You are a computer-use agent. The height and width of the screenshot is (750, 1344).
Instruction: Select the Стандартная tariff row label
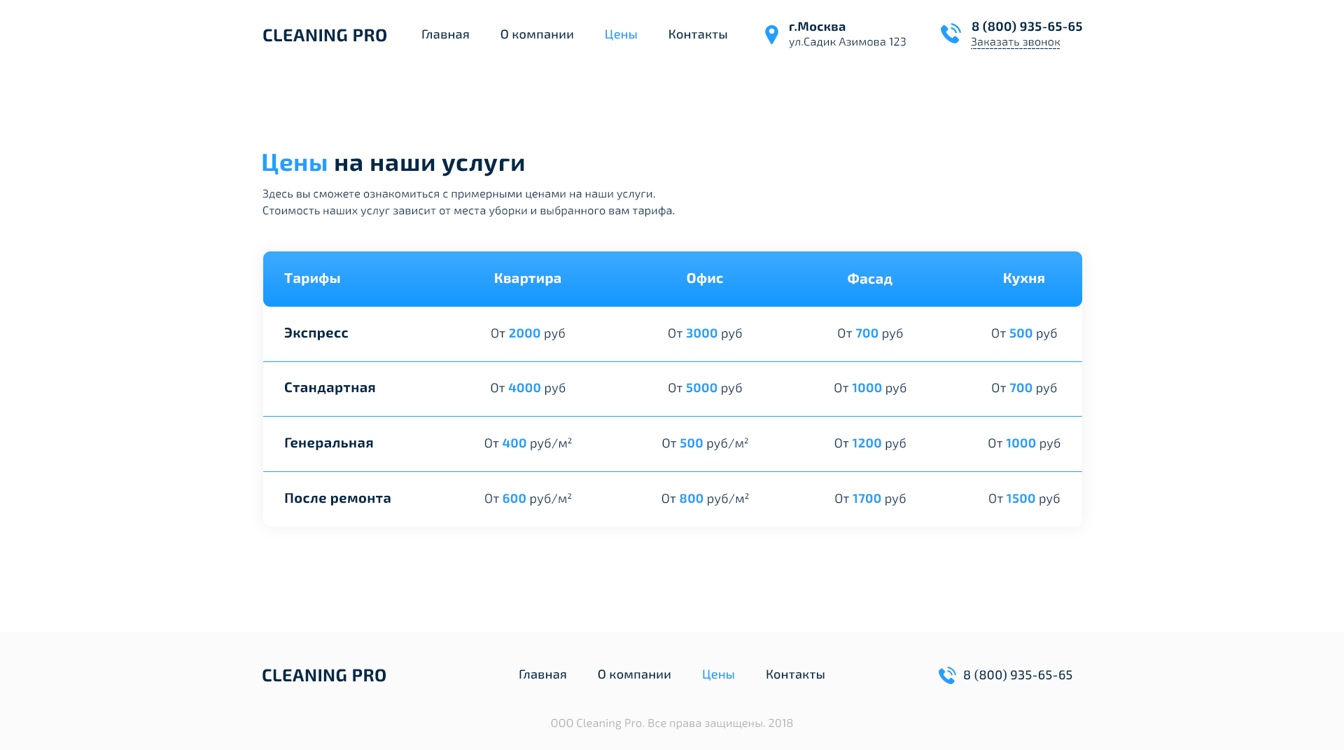click(330, 388)
